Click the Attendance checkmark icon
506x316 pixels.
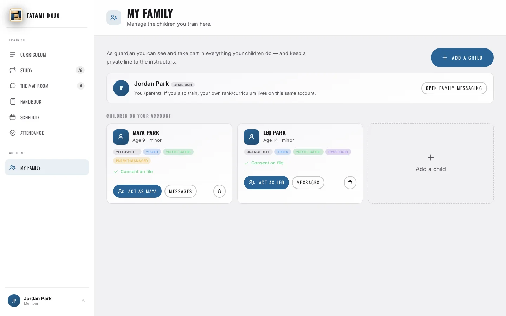pos(13,133)
